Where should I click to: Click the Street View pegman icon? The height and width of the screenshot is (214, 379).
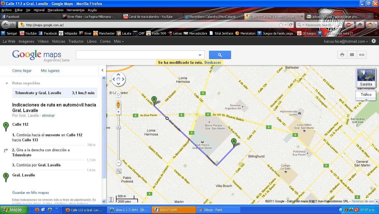118,105
